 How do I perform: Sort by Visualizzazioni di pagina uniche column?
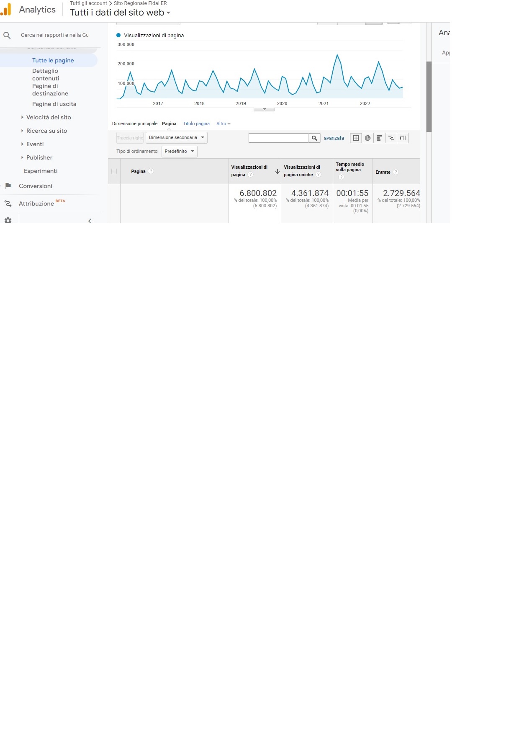[302, 171]
